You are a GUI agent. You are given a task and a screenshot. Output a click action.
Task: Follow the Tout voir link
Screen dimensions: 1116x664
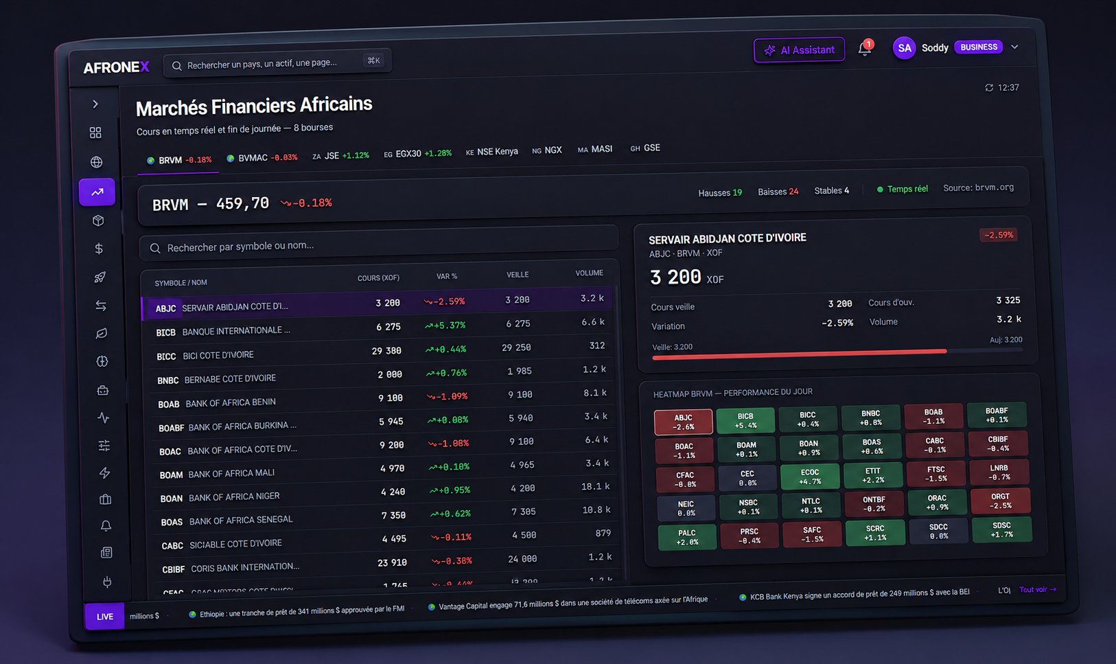tap(1038, 589)
